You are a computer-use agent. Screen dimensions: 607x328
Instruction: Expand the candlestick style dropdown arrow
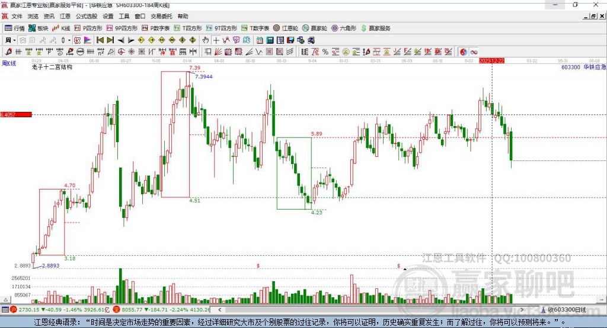pos(69,40)
